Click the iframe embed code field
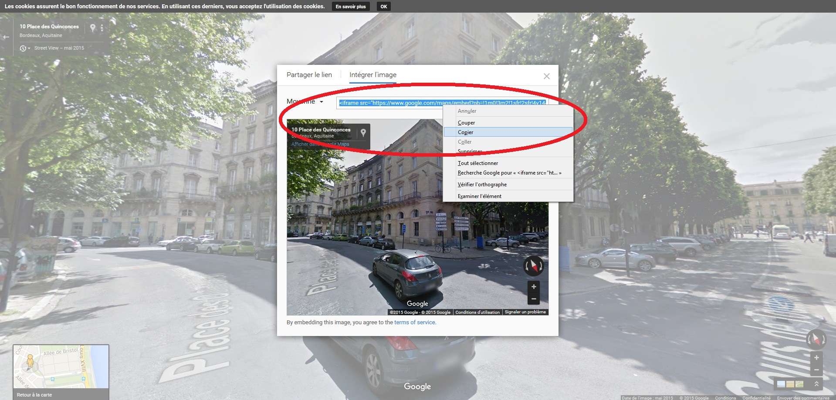 442,103
